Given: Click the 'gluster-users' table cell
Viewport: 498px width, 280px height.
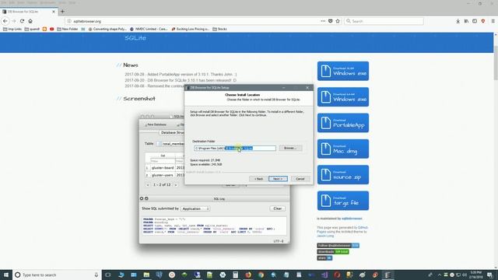Looking at the screenshot, I should [x=163, y=175].
